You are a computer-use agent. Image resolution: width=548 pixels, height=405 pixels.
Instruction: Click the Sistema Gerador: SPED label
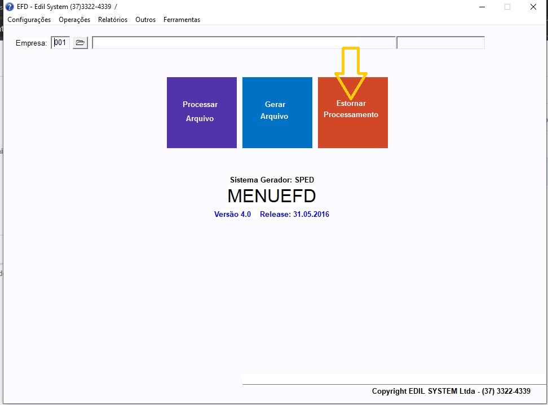pos(272,180)
